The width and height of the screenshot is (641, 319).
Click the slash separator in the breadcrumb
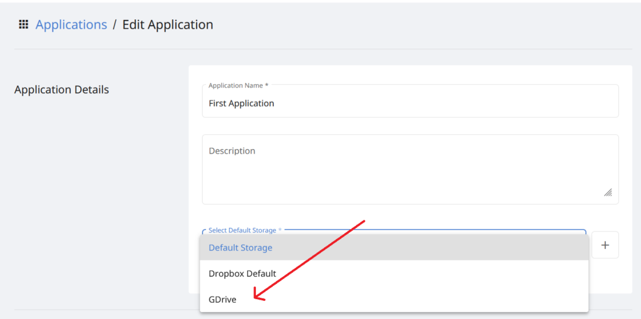click(115, 25)
